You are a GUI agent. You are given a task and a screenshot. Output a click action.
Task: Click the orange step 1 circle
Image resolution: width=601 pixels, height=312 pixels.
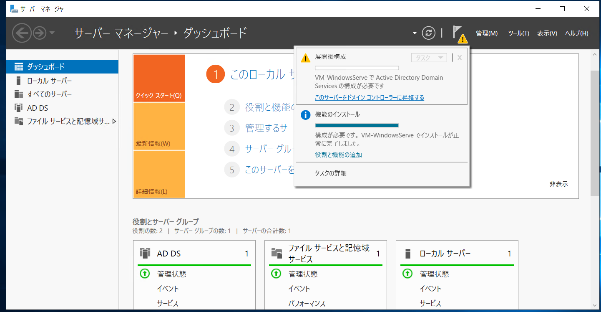(x=216, y=75)
